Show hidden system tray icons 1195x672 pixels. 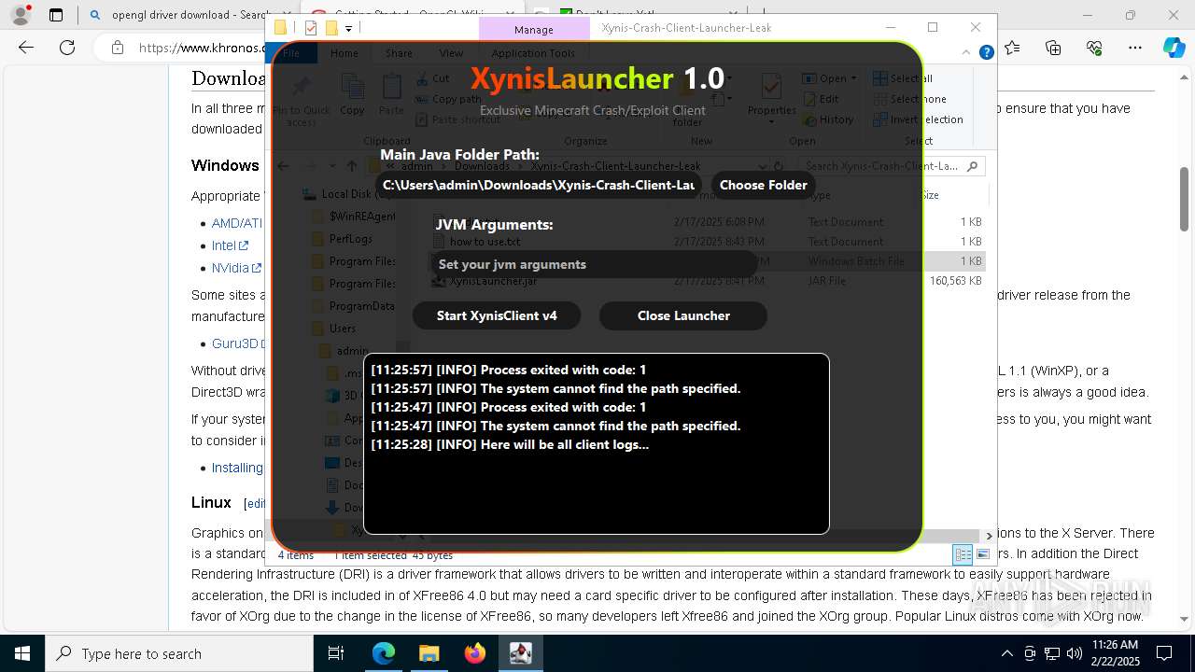[1006, 653]
